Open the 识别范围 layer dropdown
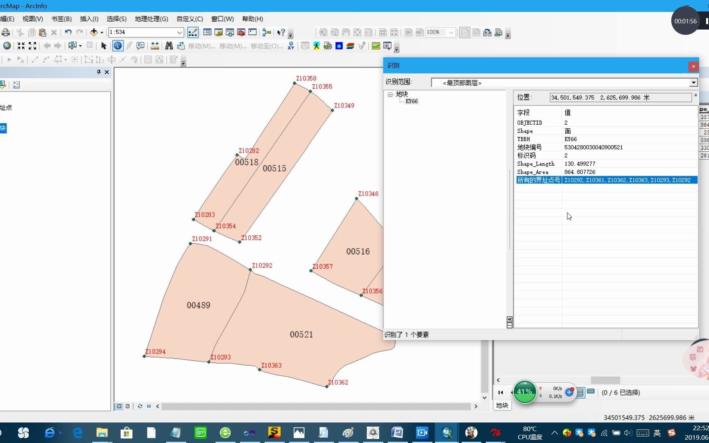This screenshot has width=709, height=443. point(693,82)
